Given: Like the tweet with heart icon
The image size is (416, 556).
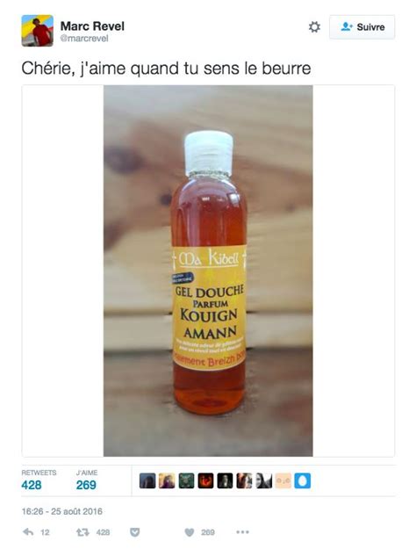Looking at the screenshot, I should [x=190, y=532].
